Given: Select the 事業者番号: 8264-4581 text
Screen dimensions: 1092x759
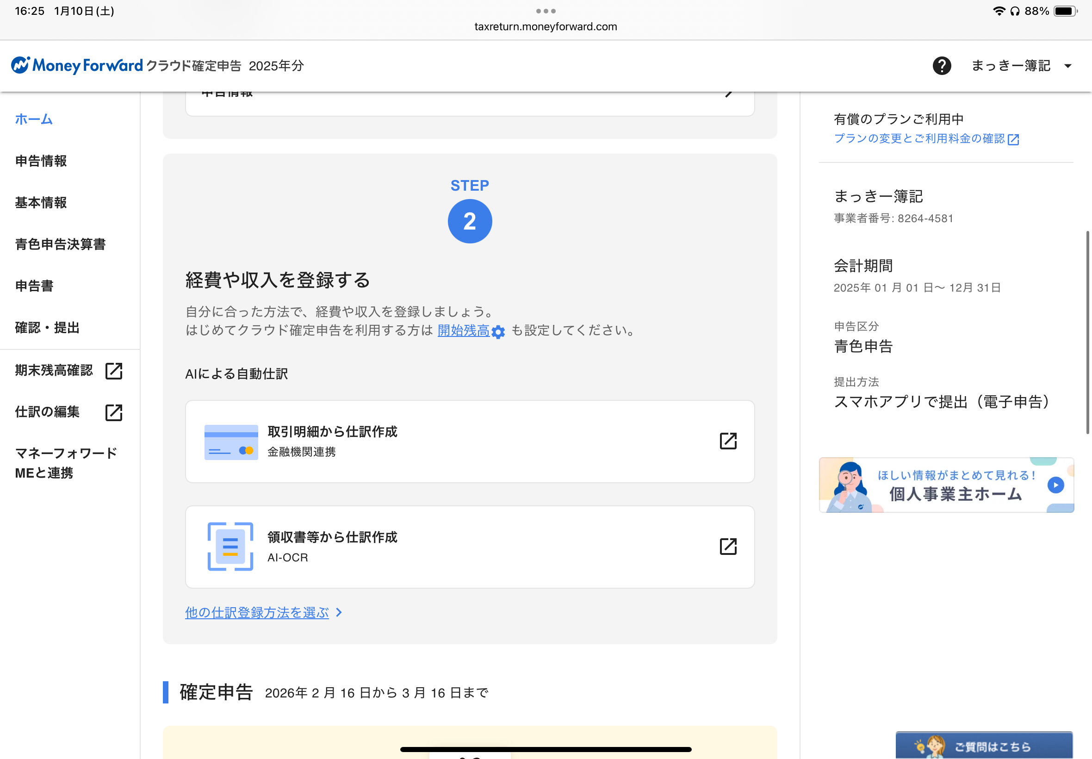Looking at the screenshot, I should click(893, 218).
